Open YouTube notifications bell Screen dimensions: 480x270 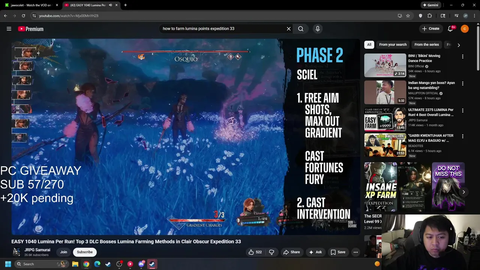[x=451, y=28]
